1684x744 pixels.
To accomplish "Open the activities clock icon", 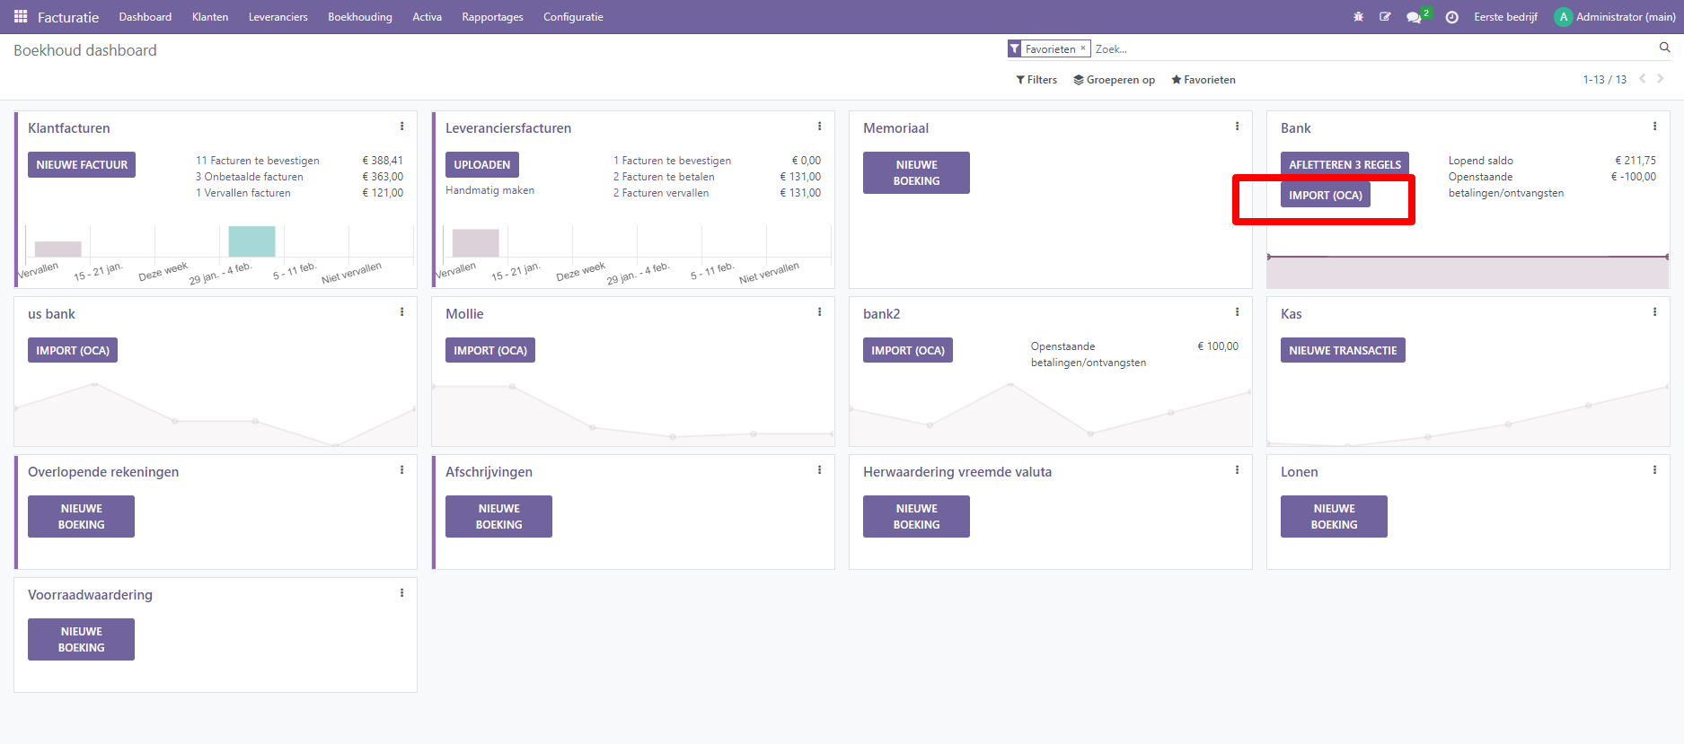I will click(1451, 17).
